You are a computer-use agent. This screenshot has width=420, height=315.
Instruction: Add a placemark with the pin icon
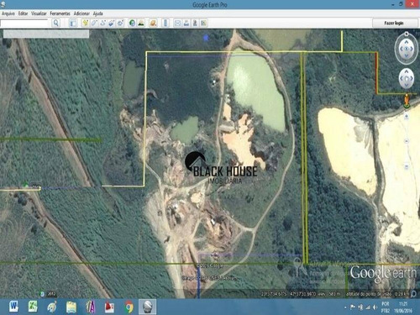click(x=85, y=23)
